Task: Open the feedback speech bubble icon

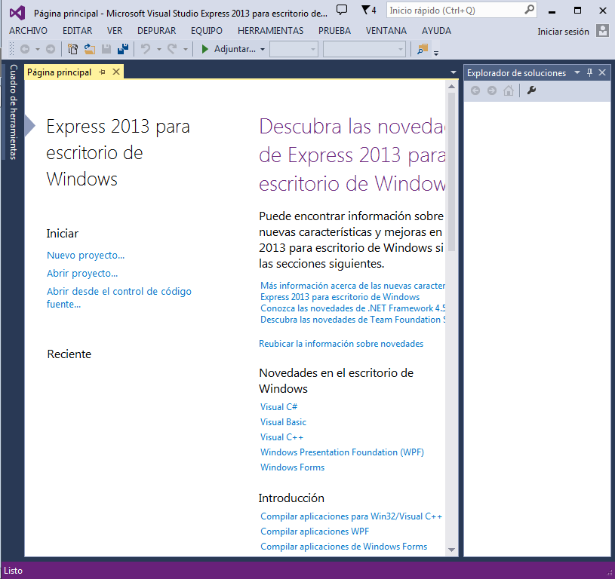Action: coord(342,10)
